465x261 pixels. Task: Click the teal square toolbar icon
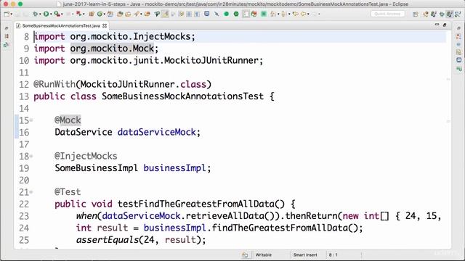264,14
